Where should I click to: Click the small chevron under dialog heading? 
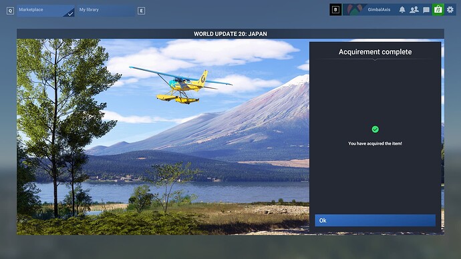tap(375, 60)
